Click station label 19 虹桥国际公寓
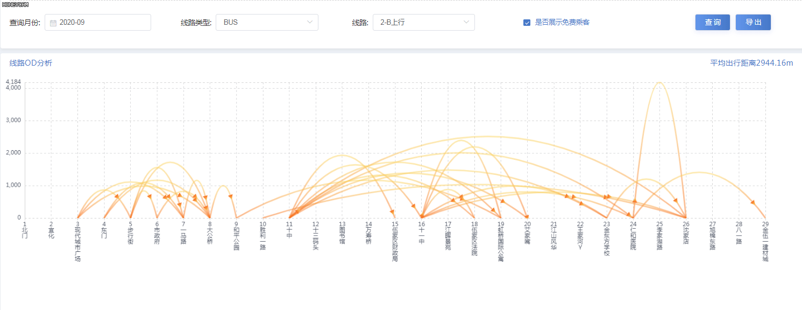802x310 pixels. tap(501, 241)
